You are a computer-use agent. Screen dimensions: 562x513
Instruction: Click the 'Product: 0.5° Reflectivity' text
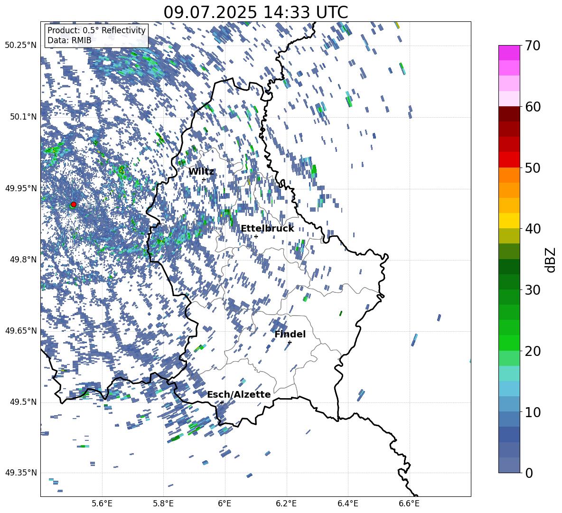[x=97, y=30]
